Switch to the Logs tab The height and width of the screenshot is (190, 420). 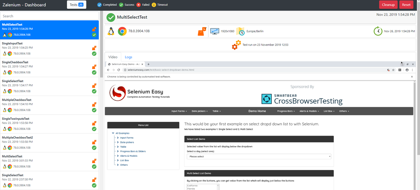[x=128, y=57]
